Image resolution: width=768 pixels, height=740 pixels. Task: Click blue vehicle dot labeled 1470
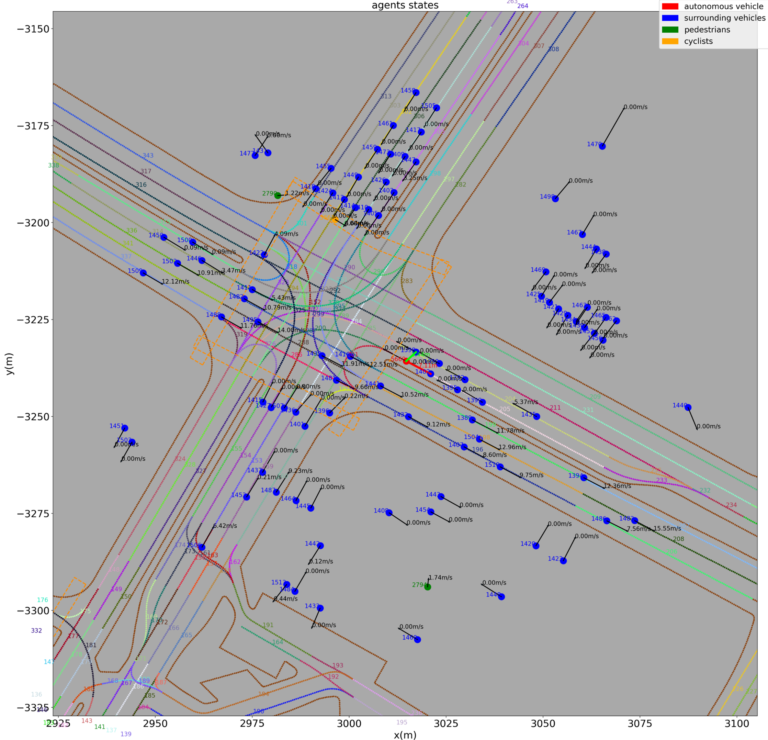click(602, 147)
